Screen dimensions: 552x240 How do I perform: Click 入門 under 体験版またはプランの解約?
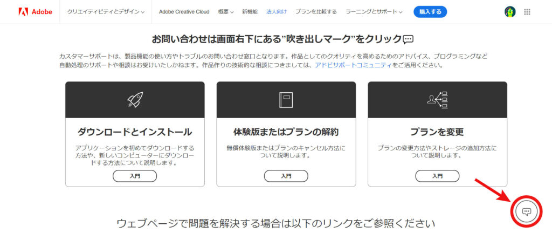pos(286,176)
